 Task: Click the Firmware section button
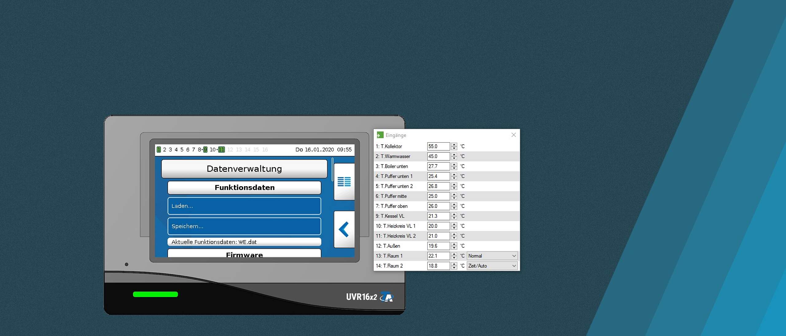244,254
